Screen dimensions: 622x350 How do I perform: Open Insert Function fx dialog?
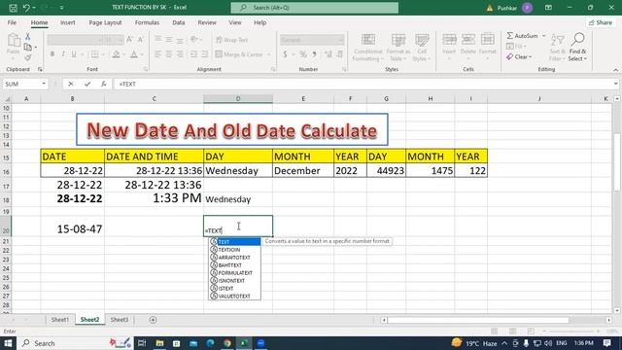coord(104,84)
